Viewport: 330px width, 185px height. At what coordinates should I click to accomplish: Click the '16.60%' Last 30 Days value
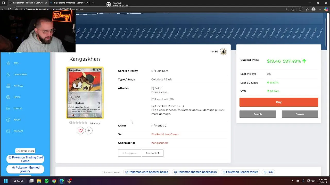274,83
